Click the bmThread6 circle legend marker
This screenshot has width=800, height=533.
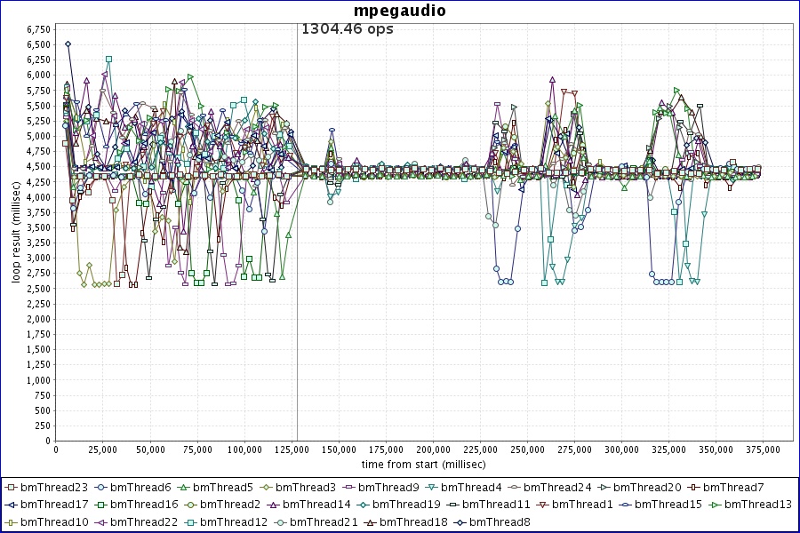(101, 487)
